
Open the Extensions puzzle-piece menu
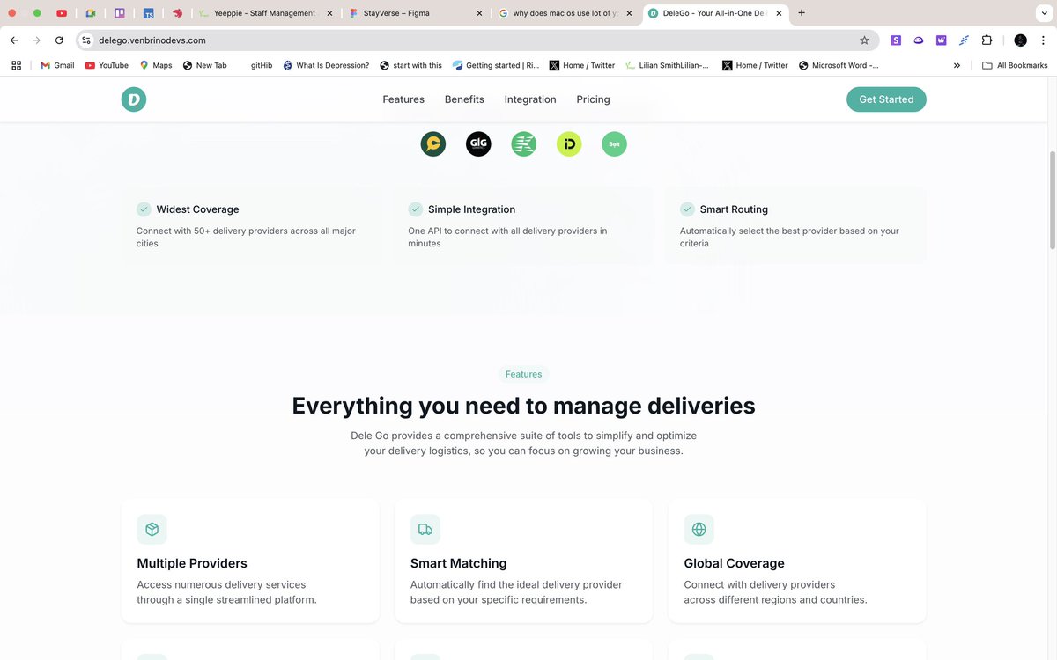(987, 40)
